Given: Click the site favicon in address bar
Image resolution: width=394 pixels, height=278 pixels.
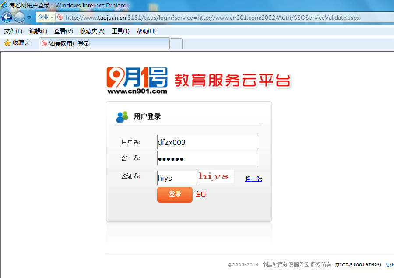Looking at the screenshot, I should [60, 18].
